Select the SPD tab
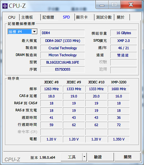144x165 pixels. point(66,17)
